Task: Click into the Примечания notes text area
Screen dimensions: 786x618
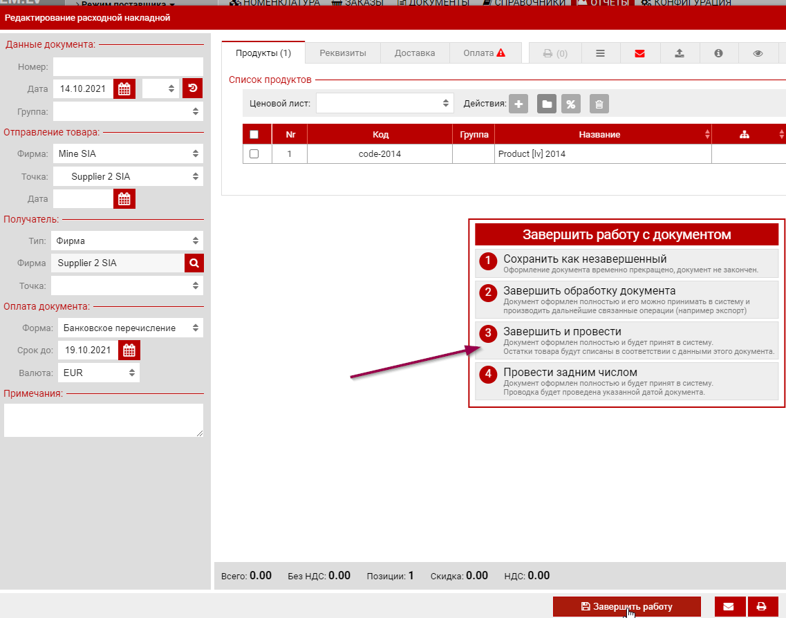Action: tap(104, 420)
